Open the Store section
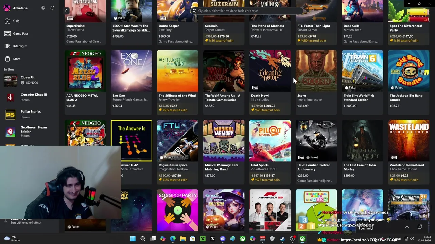The height and width of the screenshot is (244, 435). (29, 59)
